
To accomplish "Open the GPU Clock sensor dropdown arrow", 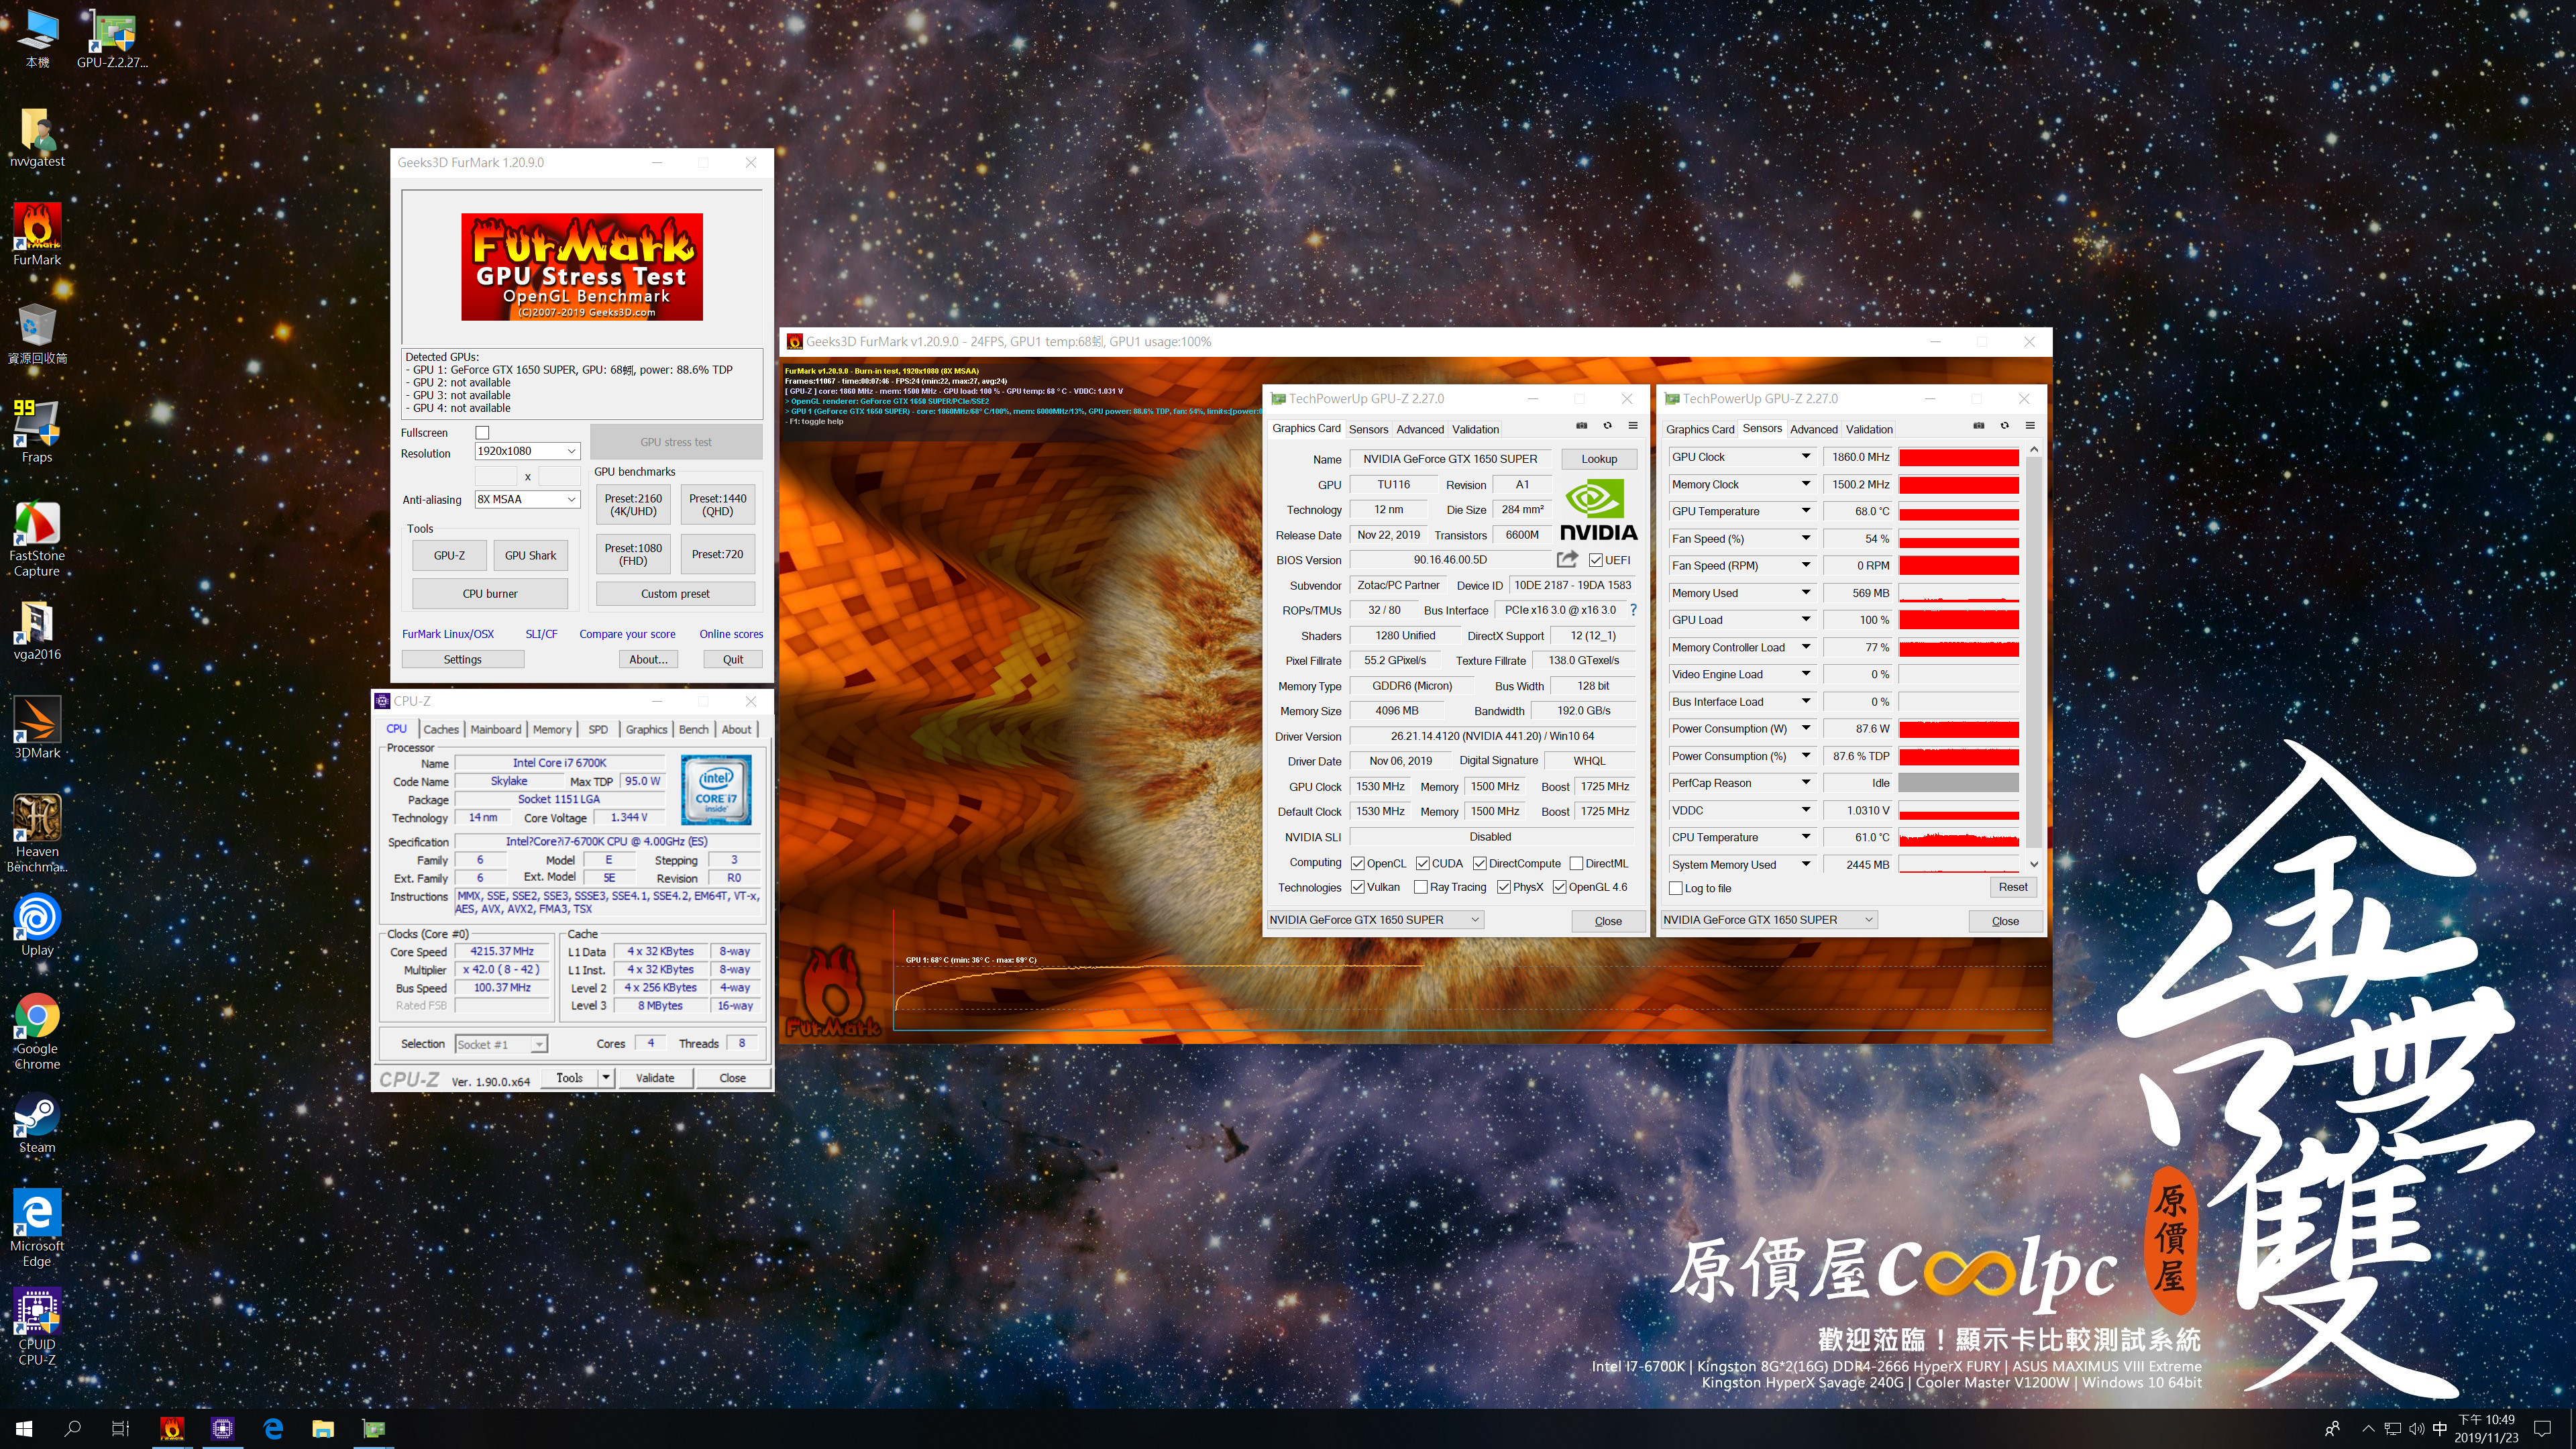I will 1806,456.
